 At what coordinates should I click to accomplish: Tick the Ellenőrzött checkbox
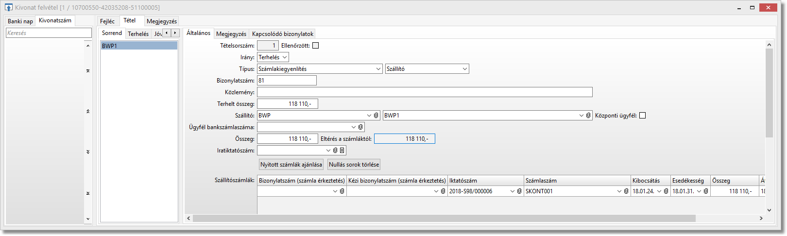click(316, 46)
